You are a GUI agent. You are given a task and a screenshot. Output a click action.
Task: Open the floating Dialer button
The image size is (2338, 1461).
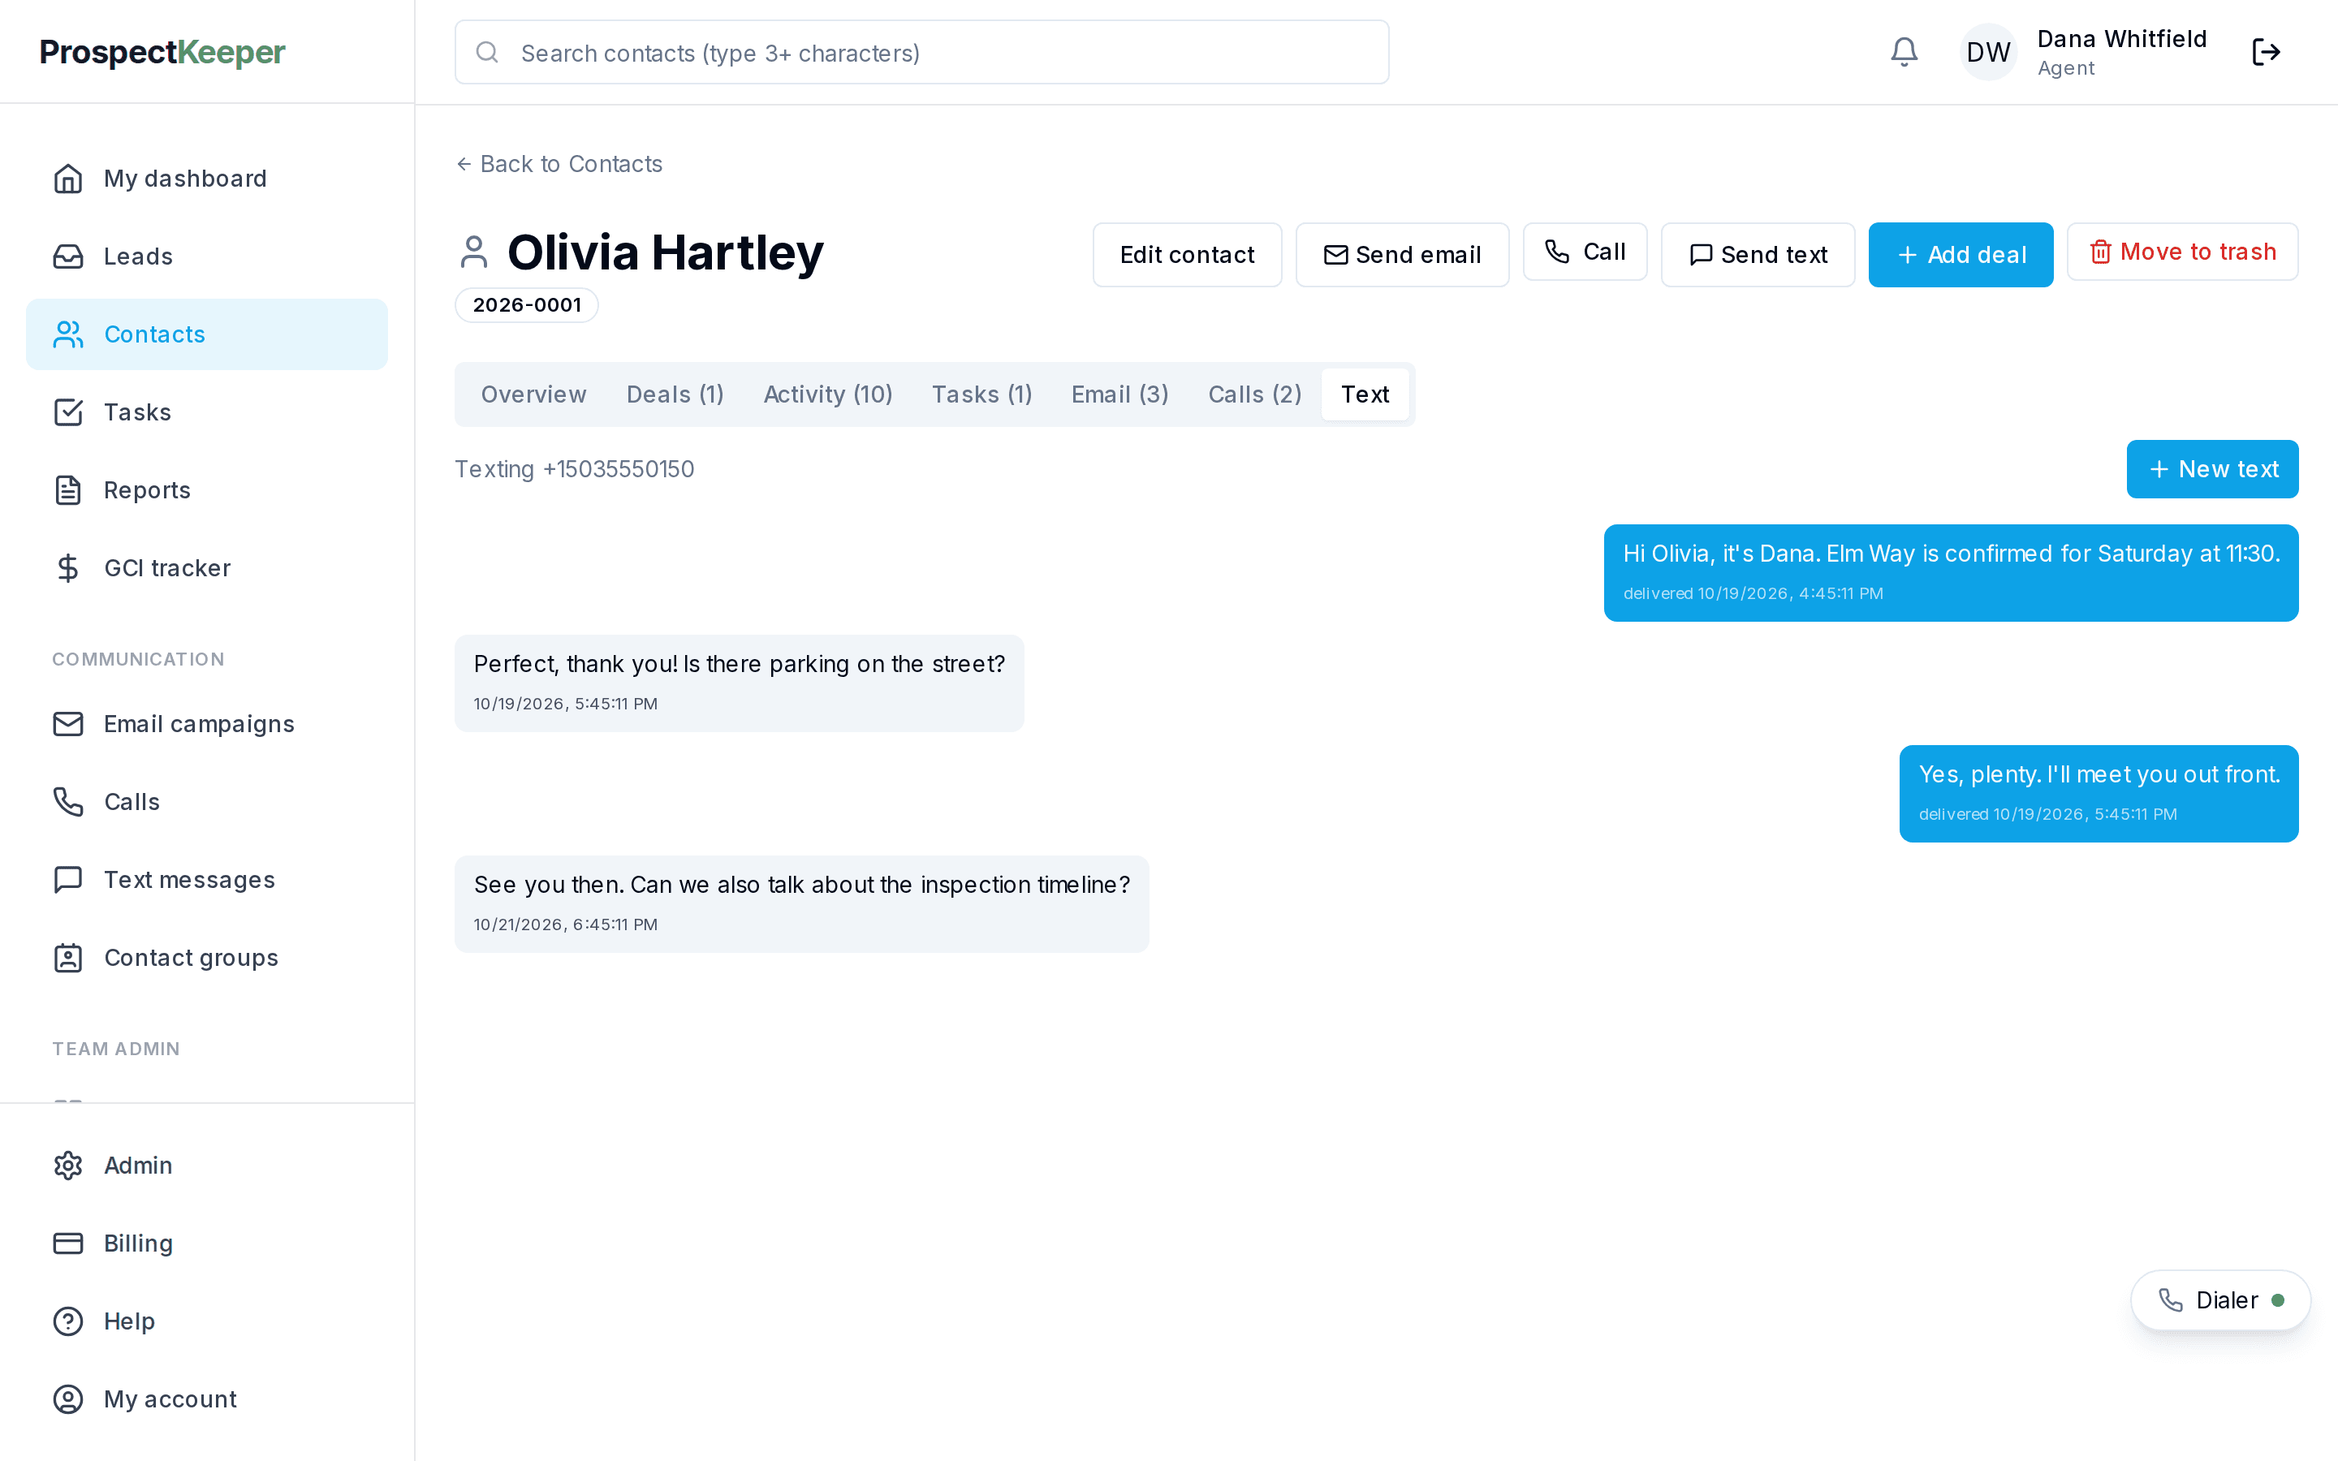pyautogui.click(x=2220, y=1300)
